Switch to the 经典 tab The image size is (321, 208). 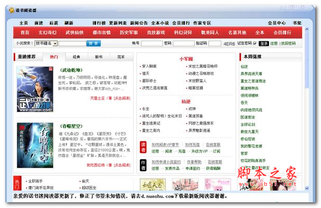tap(76, 57)
